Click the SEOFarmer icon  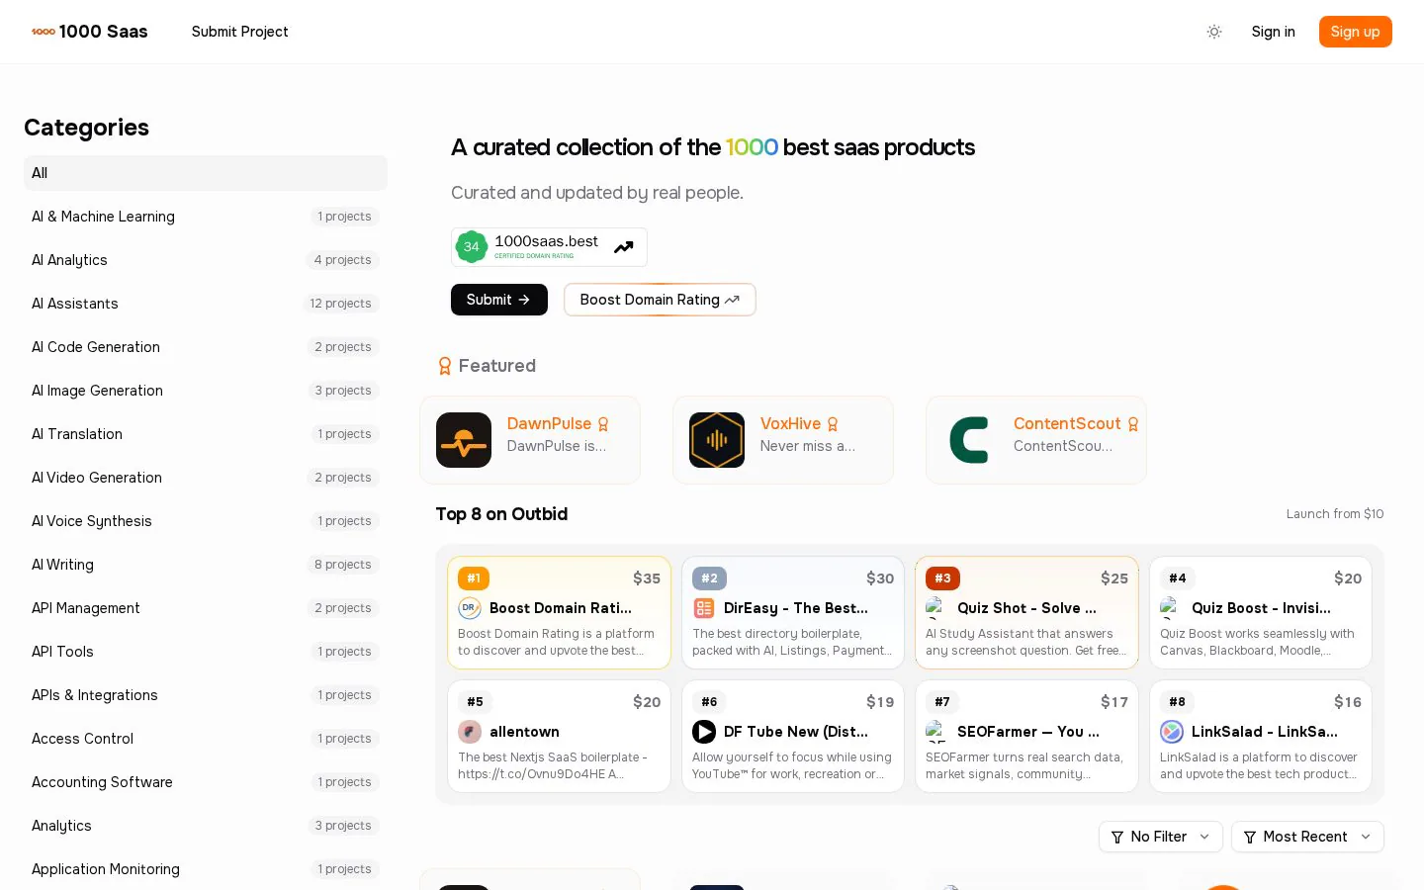click(937, 732)
